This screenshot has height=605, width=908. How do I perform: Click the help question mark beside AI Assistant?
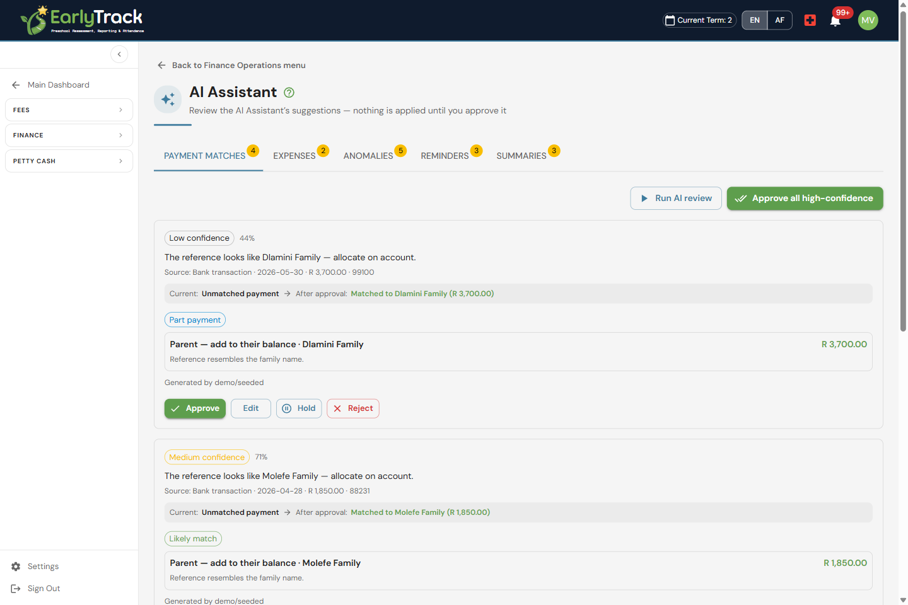pyautogui.click(x=289, y=93)
